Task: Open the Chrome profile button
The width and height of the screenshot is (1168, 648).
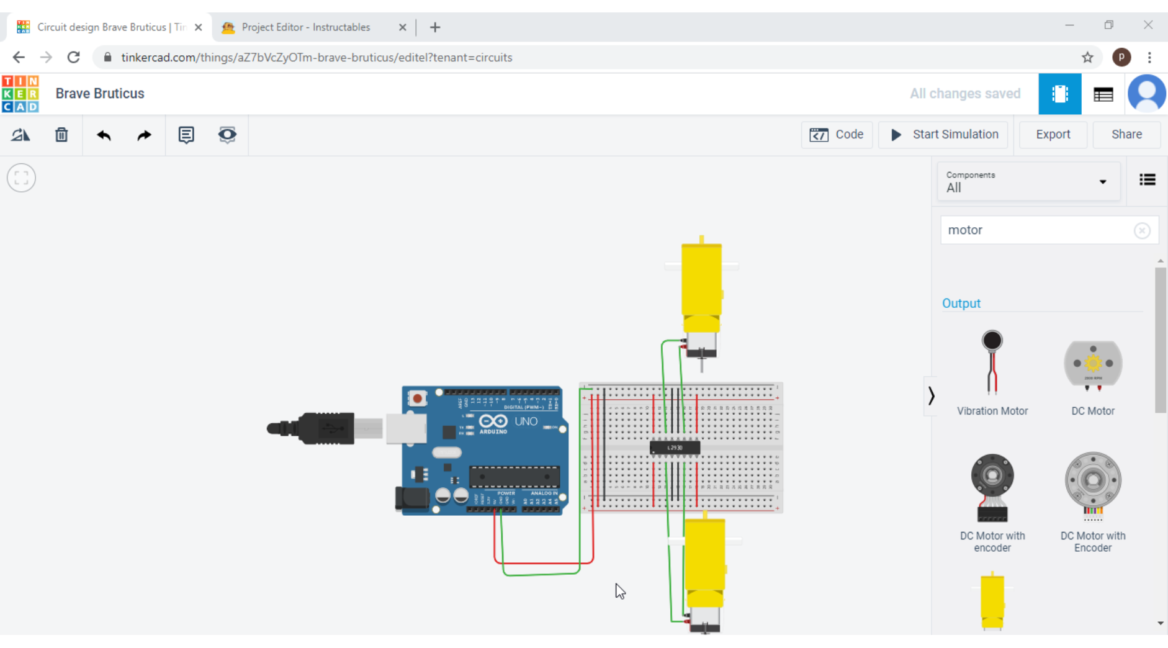Action: (x=1121, y=58)
